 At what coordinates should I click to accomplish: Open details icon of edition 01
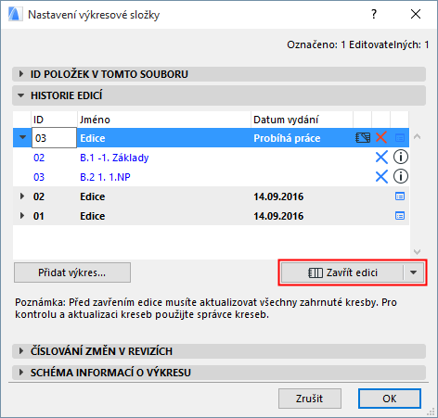pyautogui.click(x=400, y=216)
